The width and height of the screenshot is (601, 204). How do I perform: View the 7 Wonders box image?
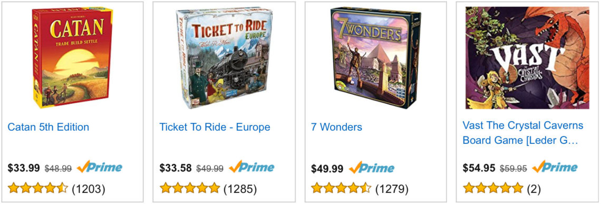pos(375,57)
